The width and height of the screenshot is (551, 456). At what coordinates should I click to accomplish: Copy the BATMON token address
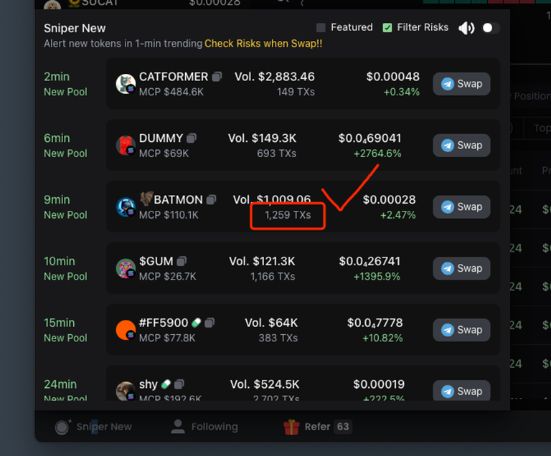[x=211, y=200]
